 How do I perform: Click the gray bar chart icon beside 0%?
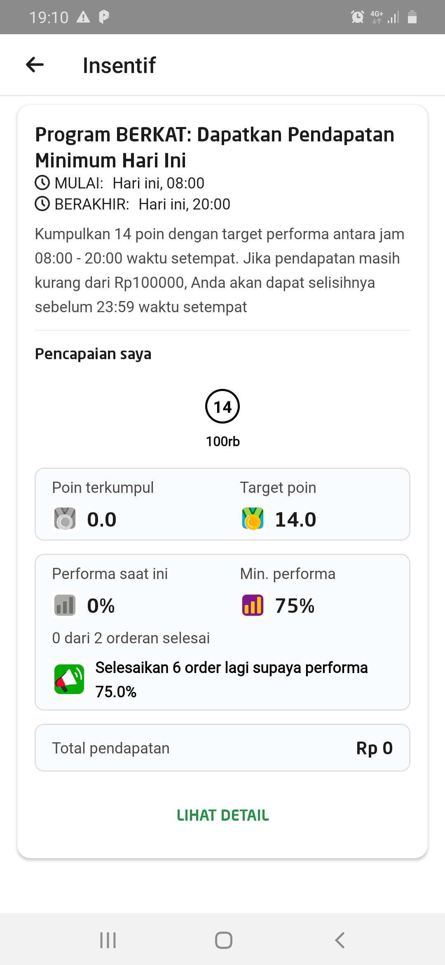pyautogui.click(x=64, y=605)
